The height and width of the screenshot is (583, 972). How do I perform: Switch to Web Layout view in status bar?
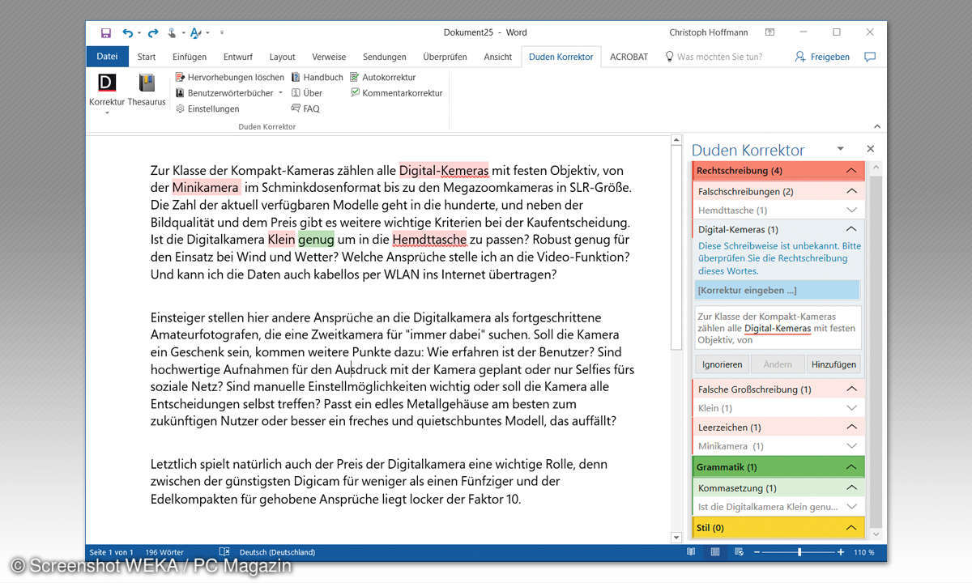[x=740, y=552]
